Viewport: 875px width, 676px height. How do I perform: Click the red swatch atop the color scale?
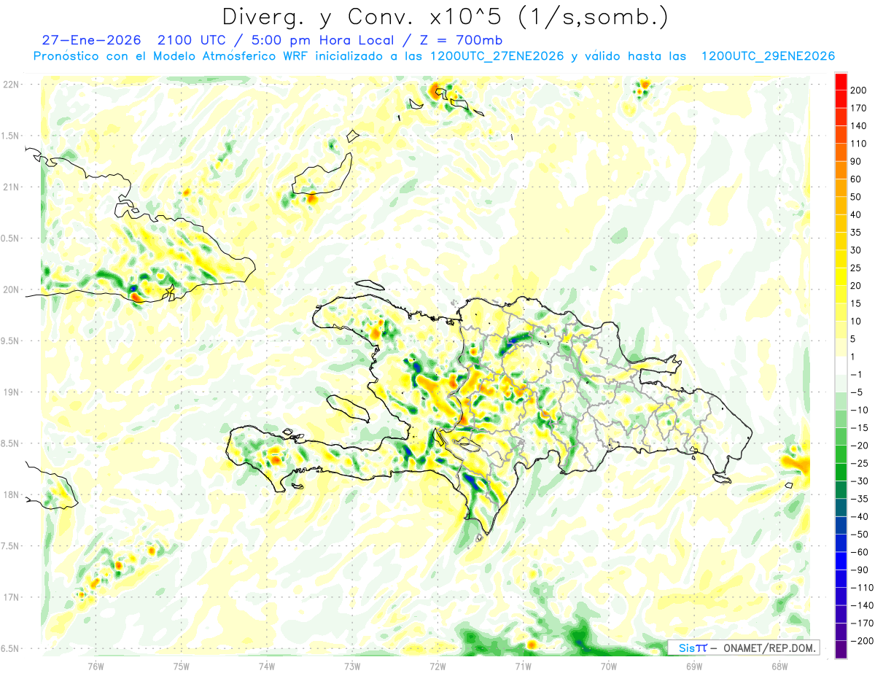point(841,81)
